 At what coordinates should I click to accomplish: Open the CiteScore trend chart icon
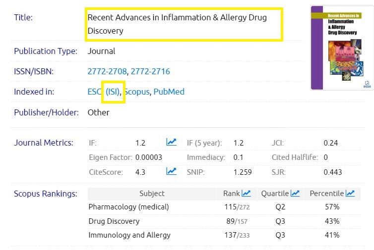click(x=171, y=172)
